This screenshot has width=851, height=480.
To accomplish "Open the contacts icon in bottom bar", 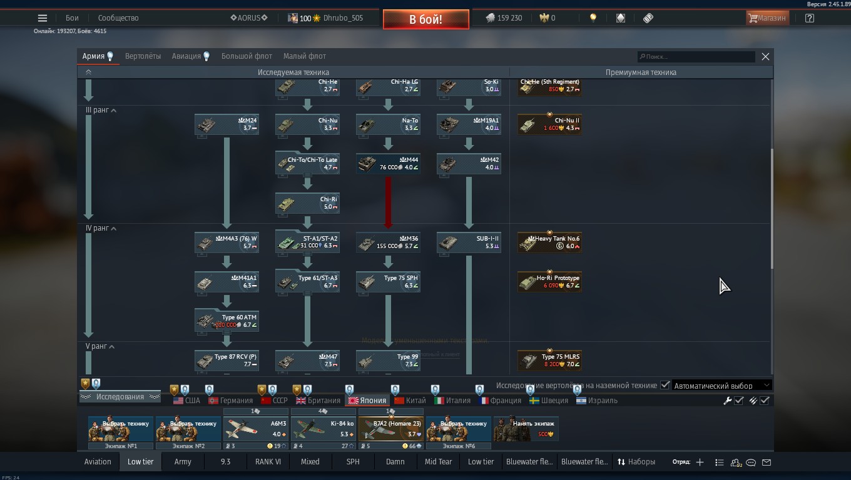I will [736, 462].
